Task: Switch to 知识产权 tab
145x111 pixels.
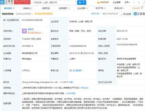Action: (x=101, y=8)
